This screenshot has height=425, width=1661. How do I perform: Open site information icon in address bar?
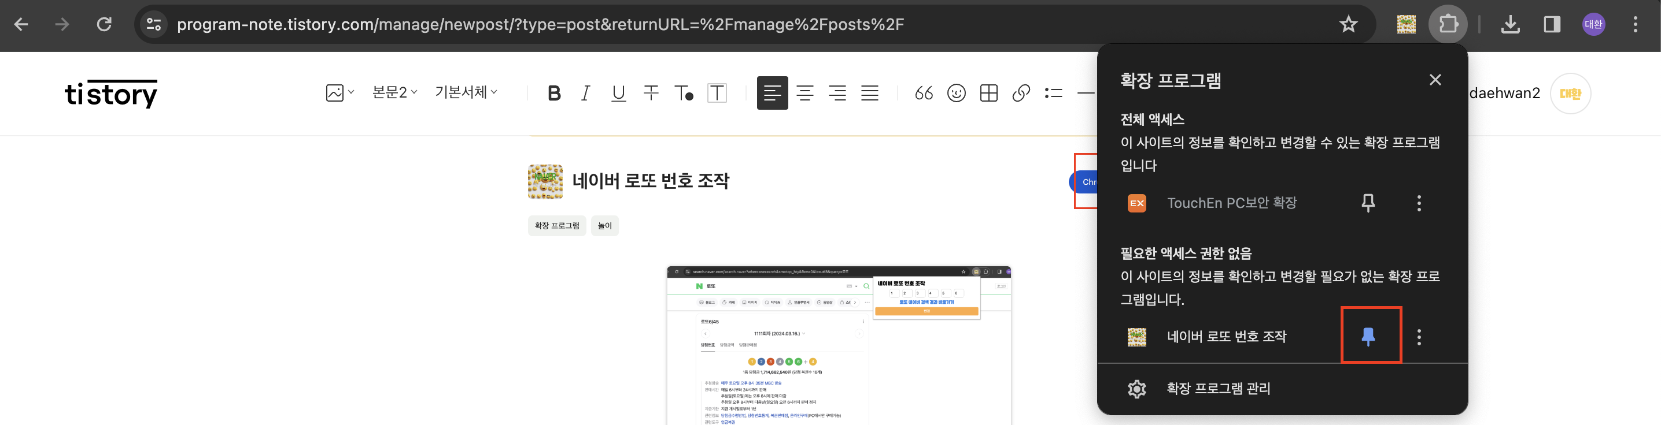(153, 24)
